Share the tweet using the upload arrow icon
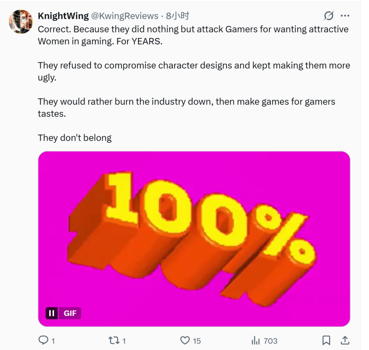Viewport: 369px width, 350px height. click(345, 340)
